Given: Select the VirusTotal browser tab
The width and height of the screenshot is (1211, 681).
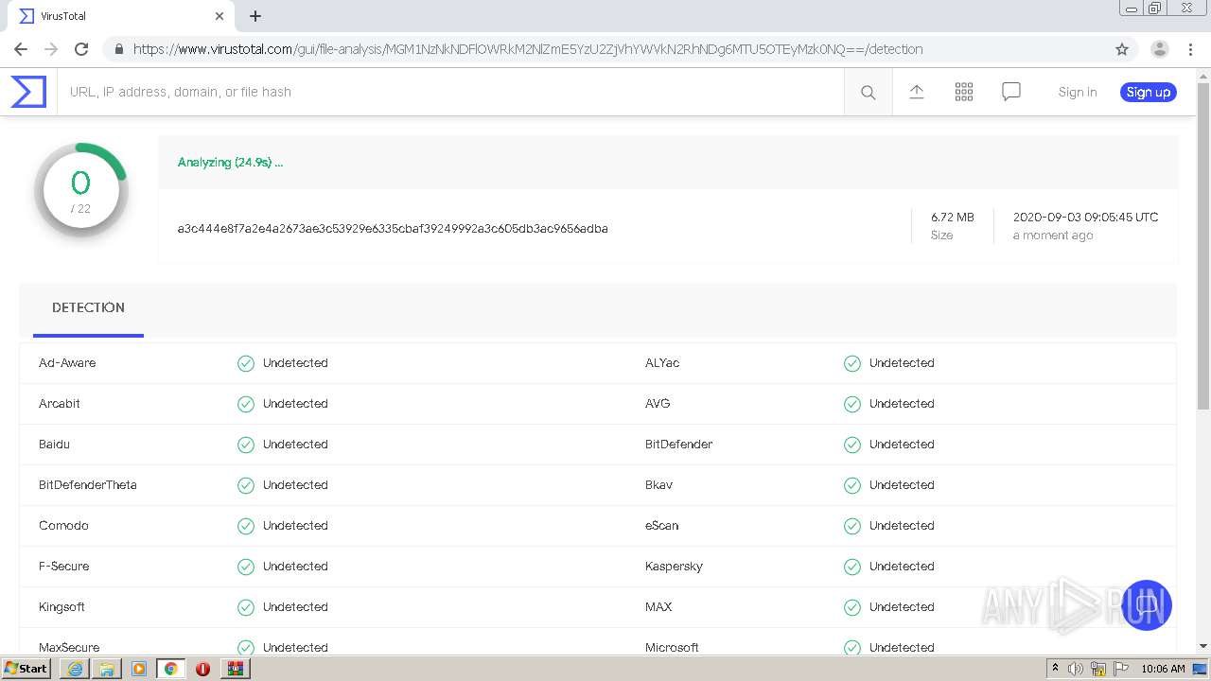Looking at the screenshot, I should tap(122, 16).
